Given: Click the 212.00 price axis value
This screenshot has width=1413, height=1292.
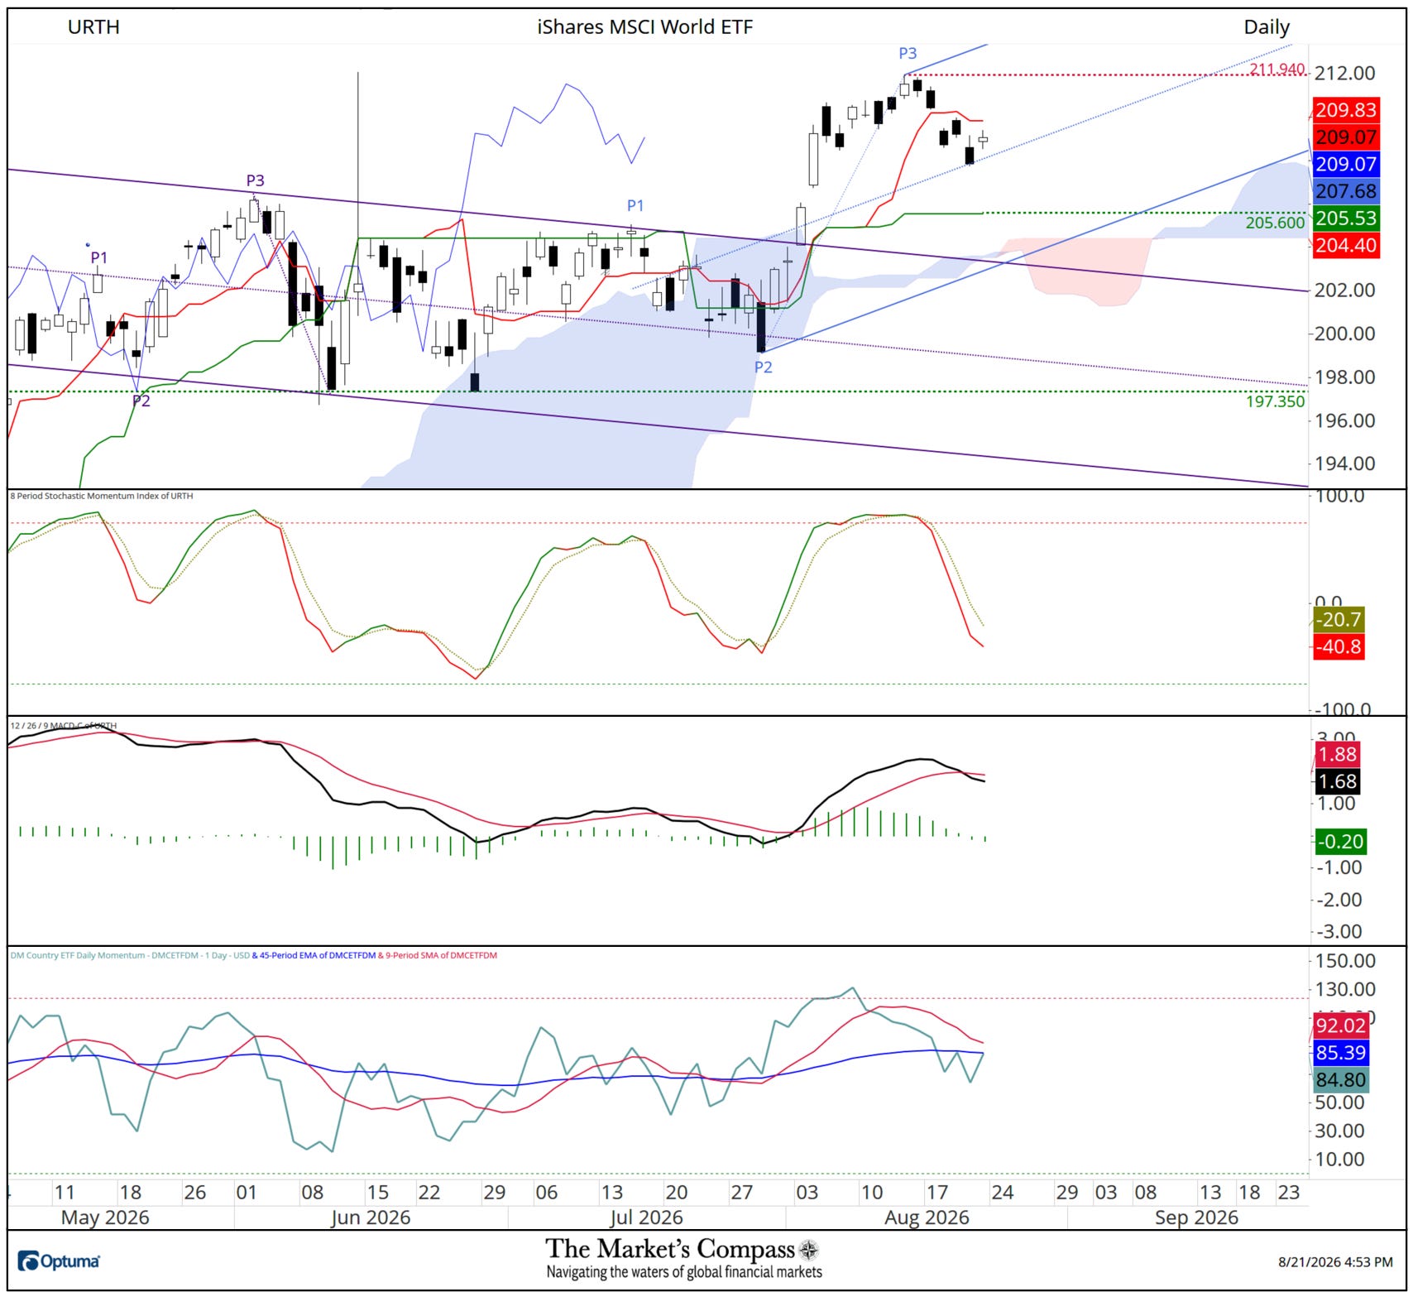Looking at the screenshot, I should pyautogui.click(x=1344, y=73).
